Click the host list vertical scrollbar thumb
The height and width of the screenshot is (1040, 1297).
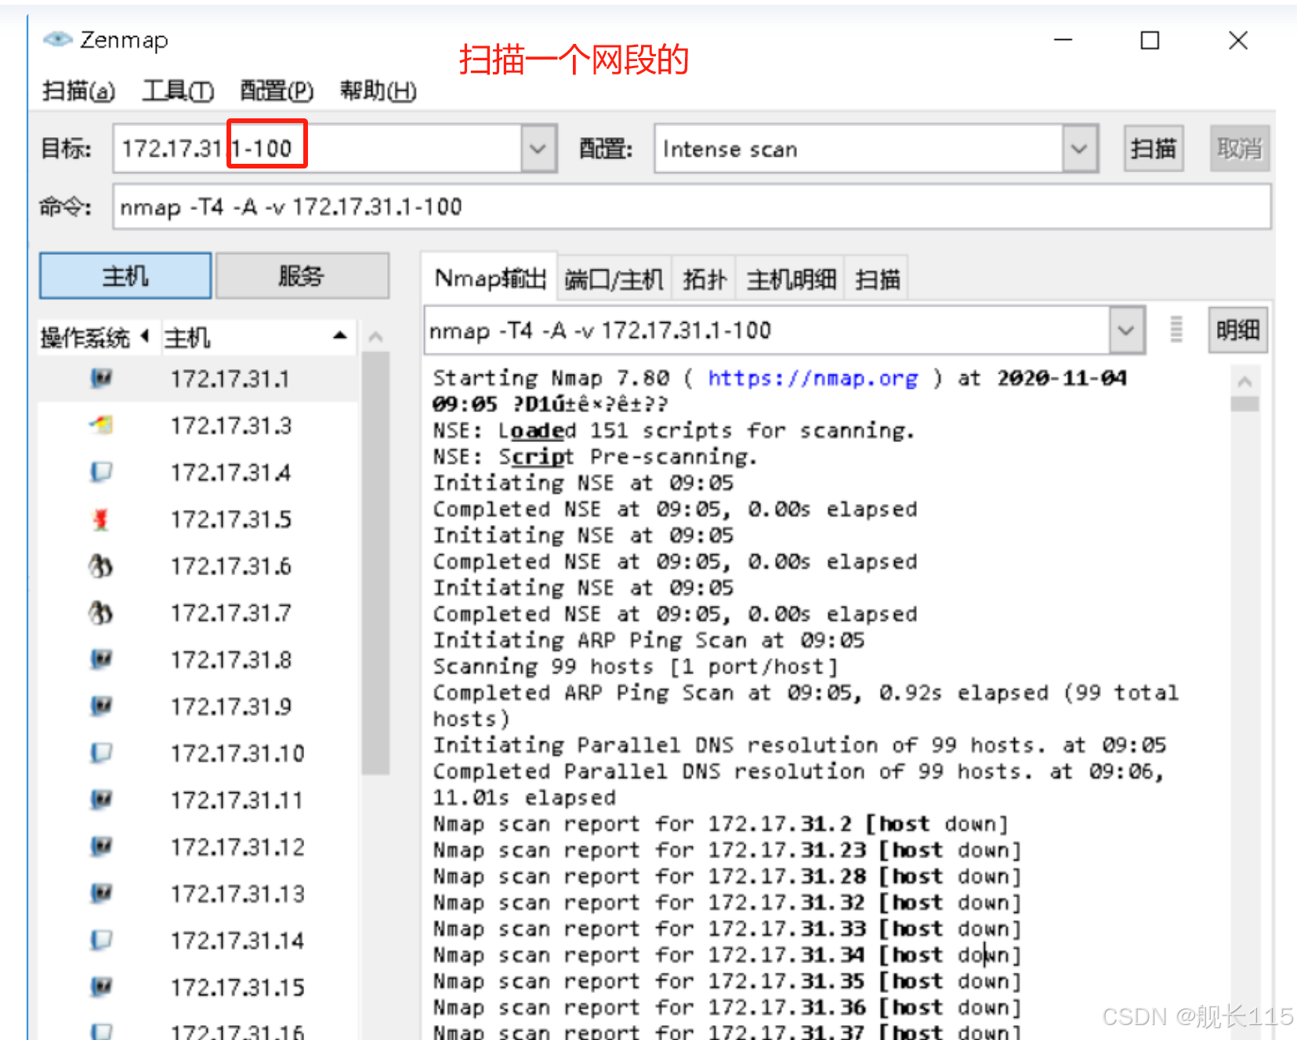[x=376, y=563]
